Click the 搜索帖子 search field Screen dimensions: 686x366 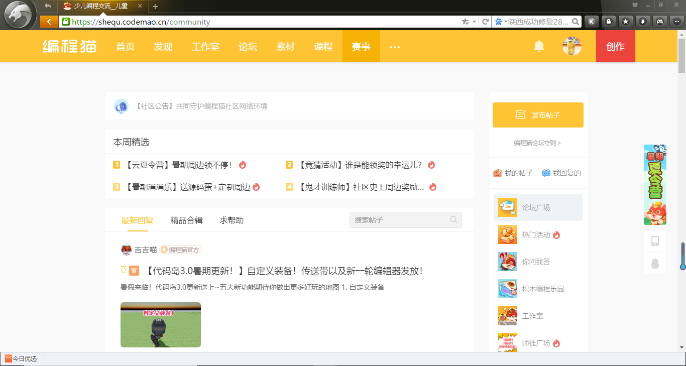click(406, 220)
